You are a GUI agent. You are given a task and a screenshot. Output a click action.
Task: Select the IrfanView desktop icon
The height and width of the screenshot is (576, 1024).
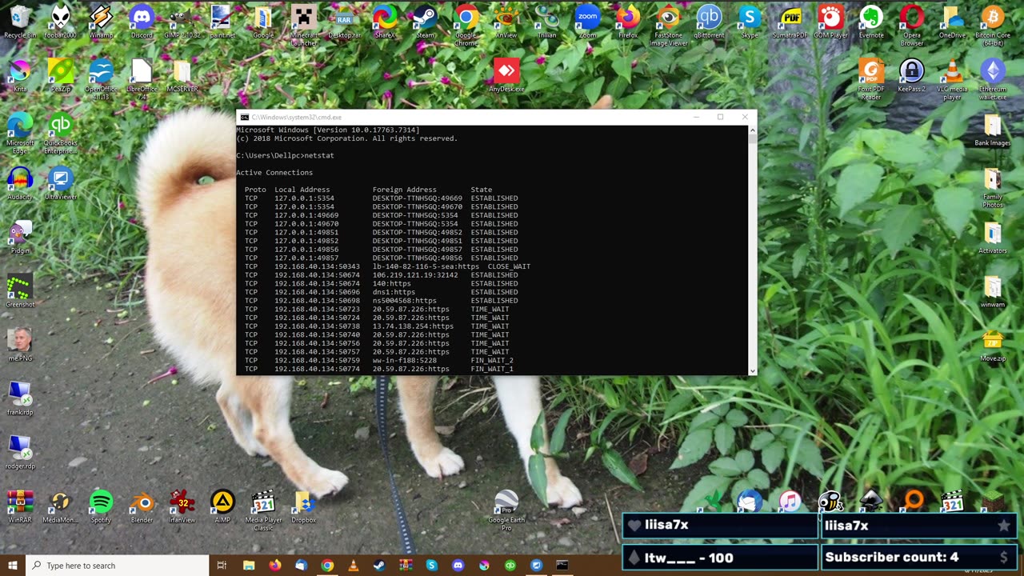(182, 506)
